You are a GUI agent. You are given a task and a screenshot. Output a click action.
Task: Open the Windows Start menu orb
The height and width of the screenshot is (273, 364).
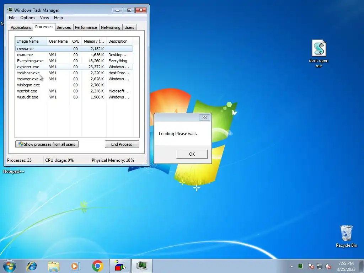pos(10,266)
